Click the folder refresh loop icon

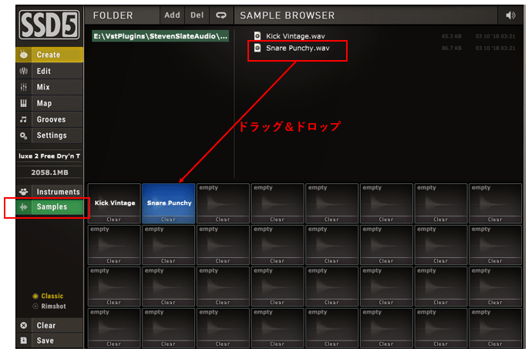point(221,15)
